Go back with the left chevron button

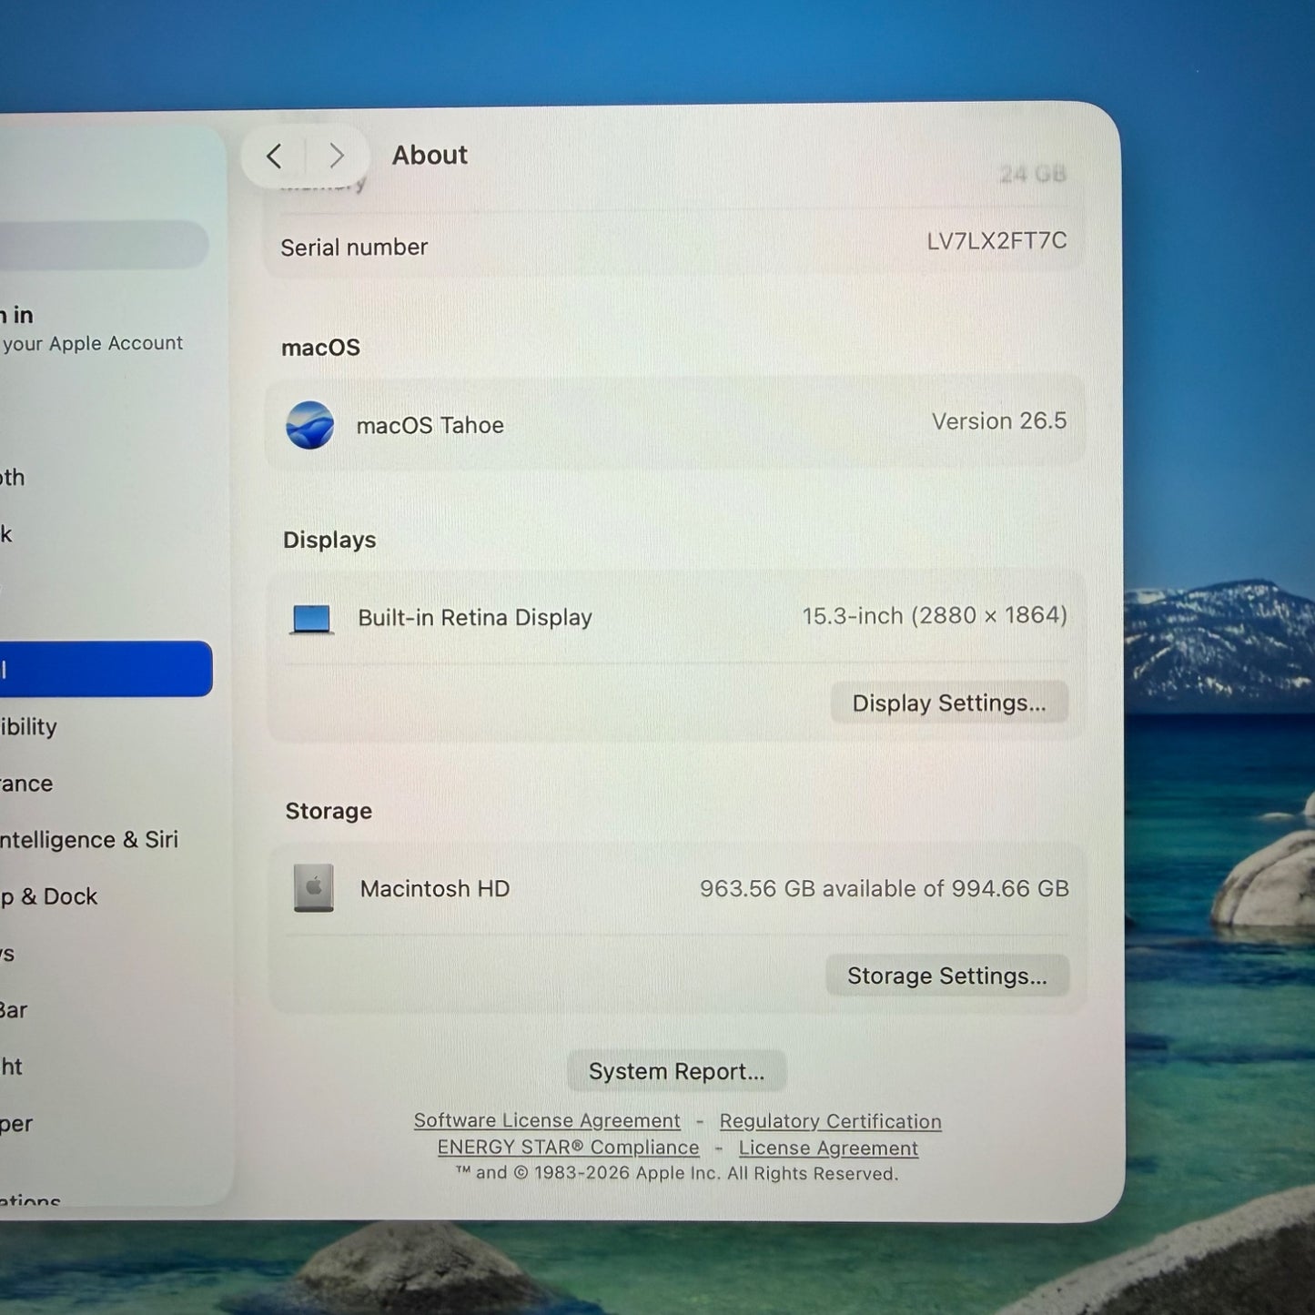click(x=274, y=156)
